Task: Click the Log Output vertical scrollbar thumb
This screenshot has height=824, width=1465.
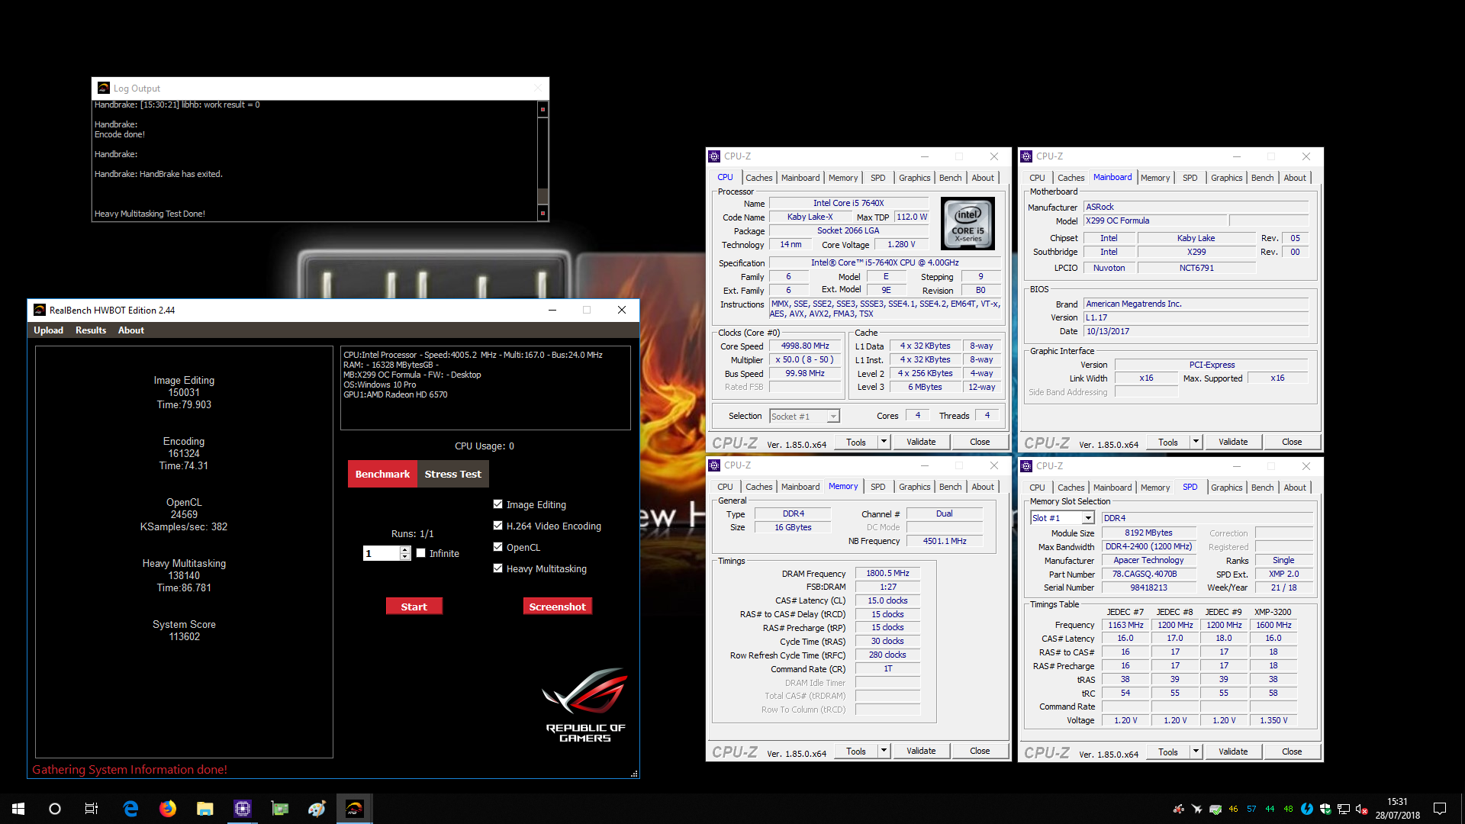Action: point(543,195)
